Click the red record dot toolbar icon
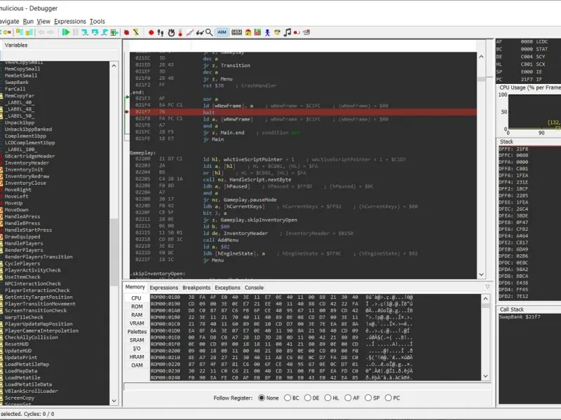 [x=151, y=32]
